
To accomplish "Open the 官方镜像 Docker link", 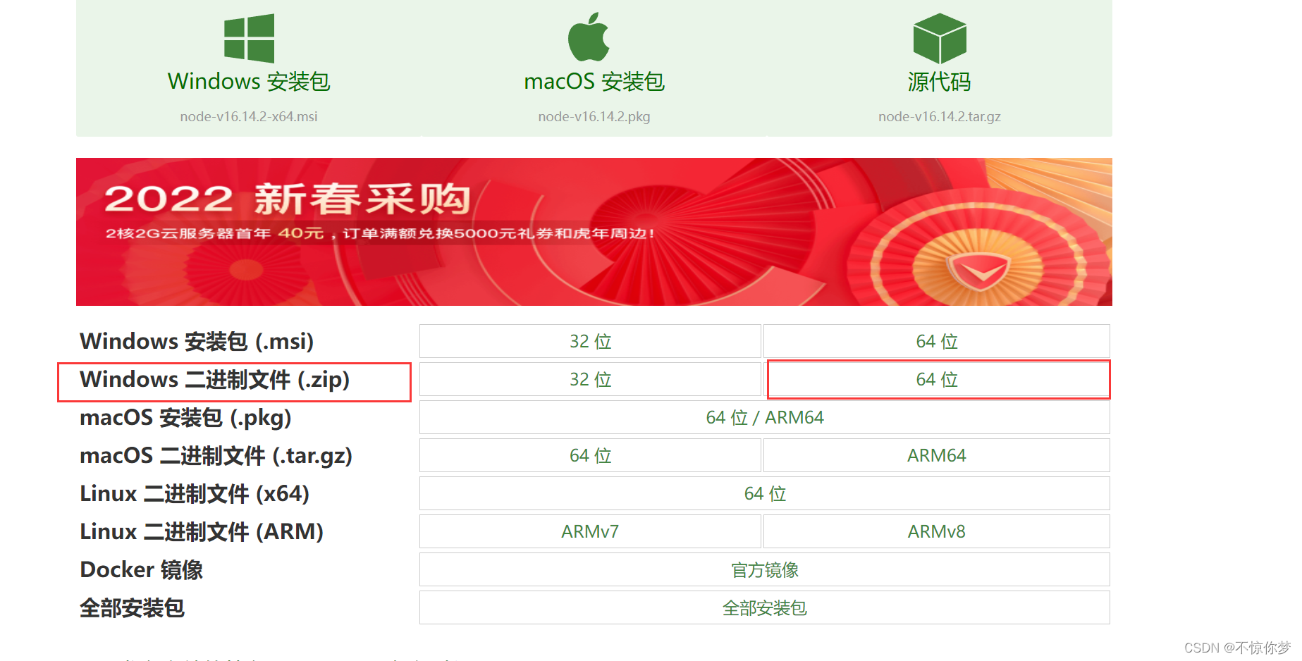I will (x=765, y=569).
